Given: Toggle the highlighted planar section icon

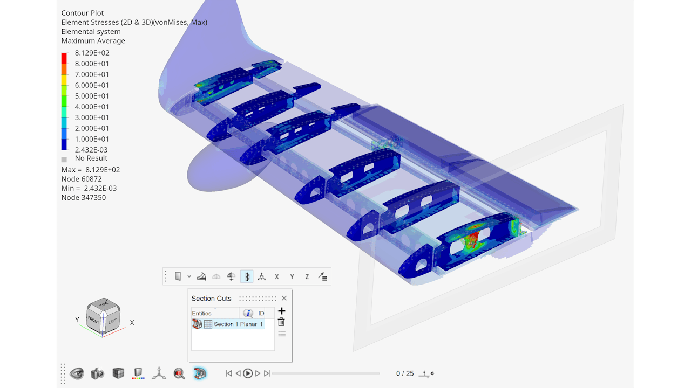Looking at the screenshot, I should [247, 276].
